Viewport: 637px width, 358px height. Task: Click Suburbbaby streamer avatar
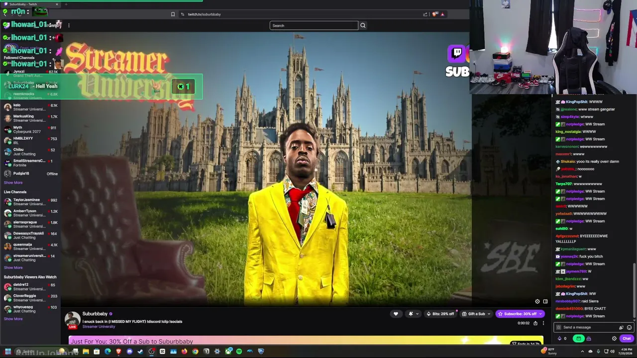[73, 320]
